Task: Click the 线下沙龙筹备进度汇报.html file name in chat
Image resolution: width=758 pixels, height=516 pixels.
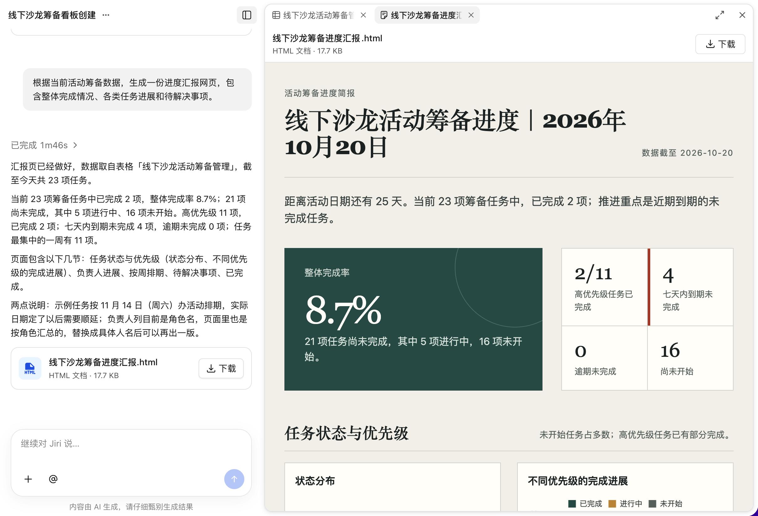Action: point(103,362)
